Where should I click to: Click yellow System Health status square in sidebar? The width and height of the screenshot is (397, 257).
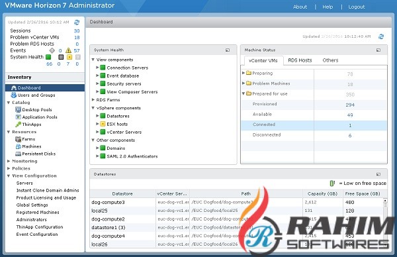[x=69, y=57]
